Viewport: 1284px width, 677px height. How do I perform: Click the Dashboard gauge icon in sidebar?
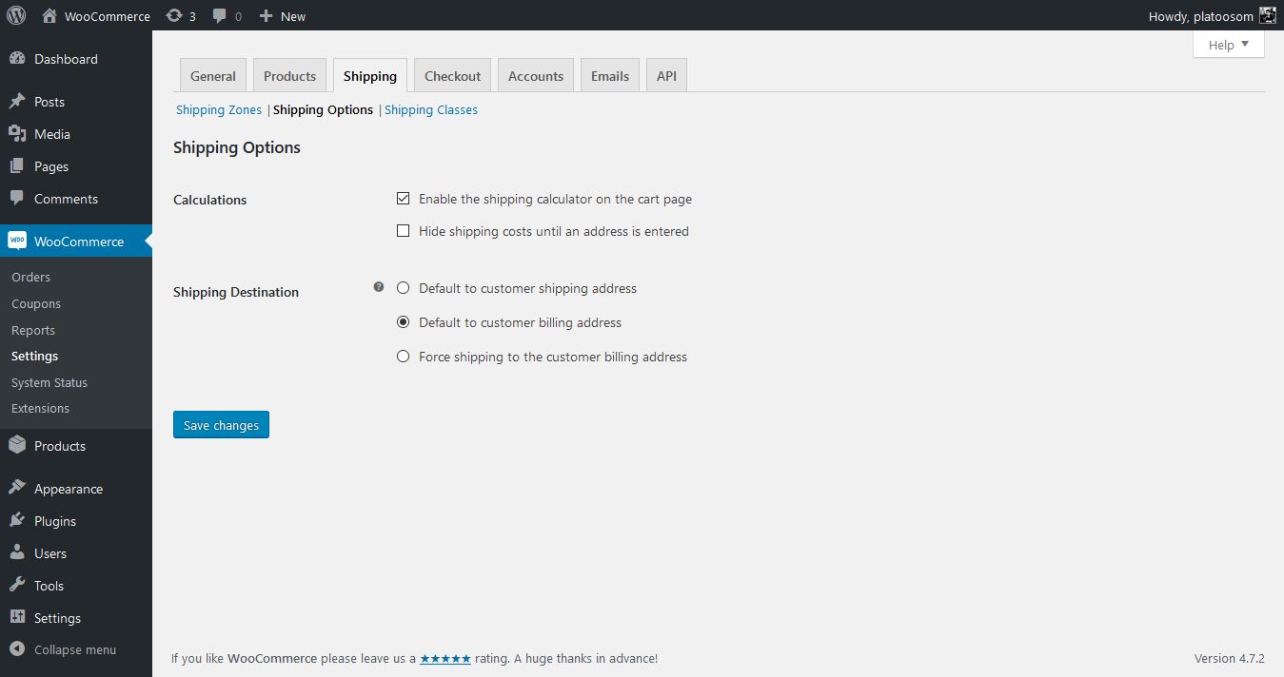pos(17,59)
